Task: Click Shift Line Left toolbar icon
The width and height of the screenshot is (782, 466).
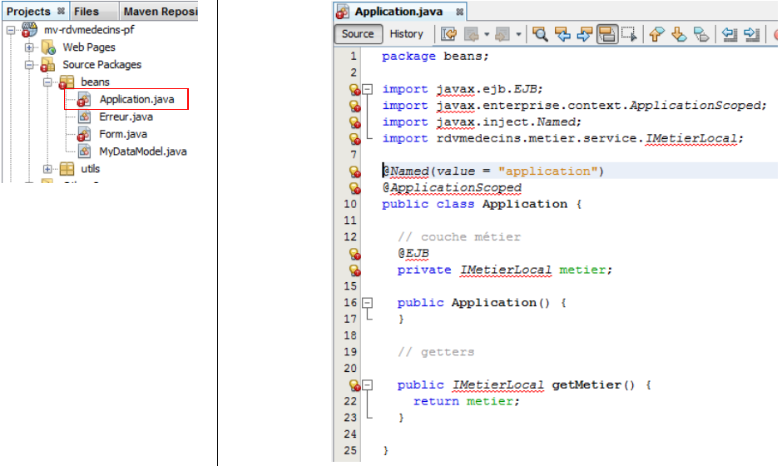Action: [x=730, y=34]
